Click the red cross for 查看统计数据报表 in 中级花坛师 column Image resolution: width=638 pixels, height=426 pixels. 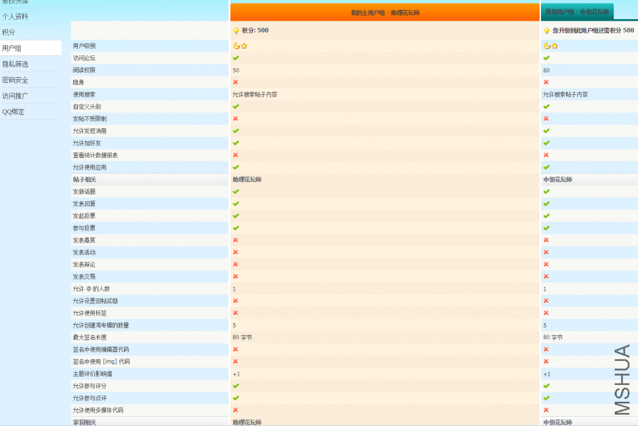(546, 155)
